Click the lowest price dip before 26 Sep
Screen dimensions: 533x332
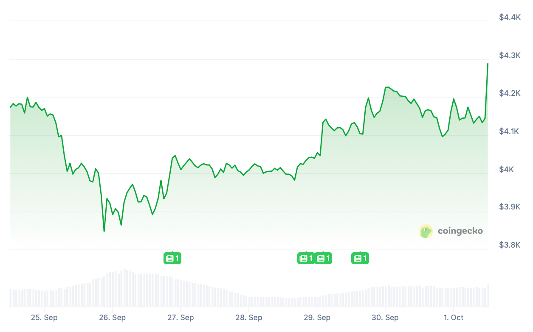point(104,231)
